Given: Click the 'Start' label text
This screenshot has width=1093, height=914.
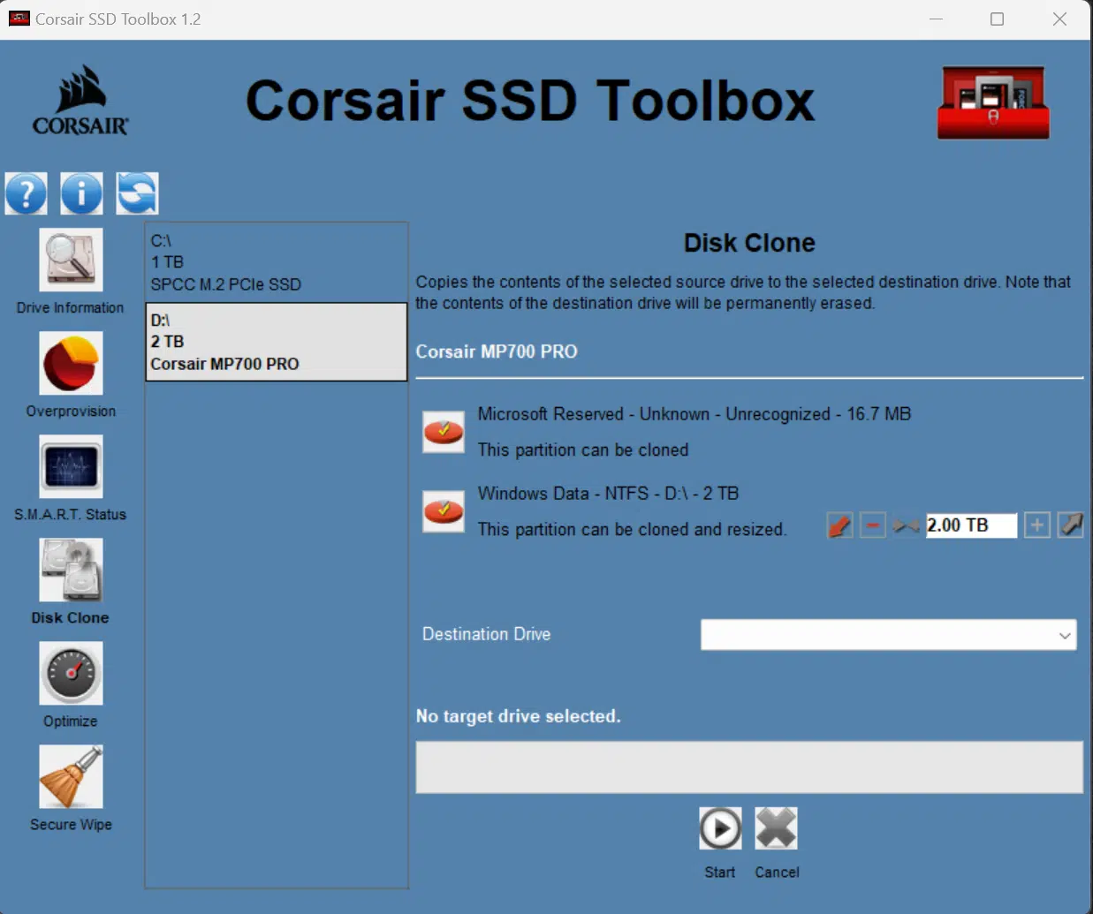Looking at the screenshot, I should (x=720, y=872).
